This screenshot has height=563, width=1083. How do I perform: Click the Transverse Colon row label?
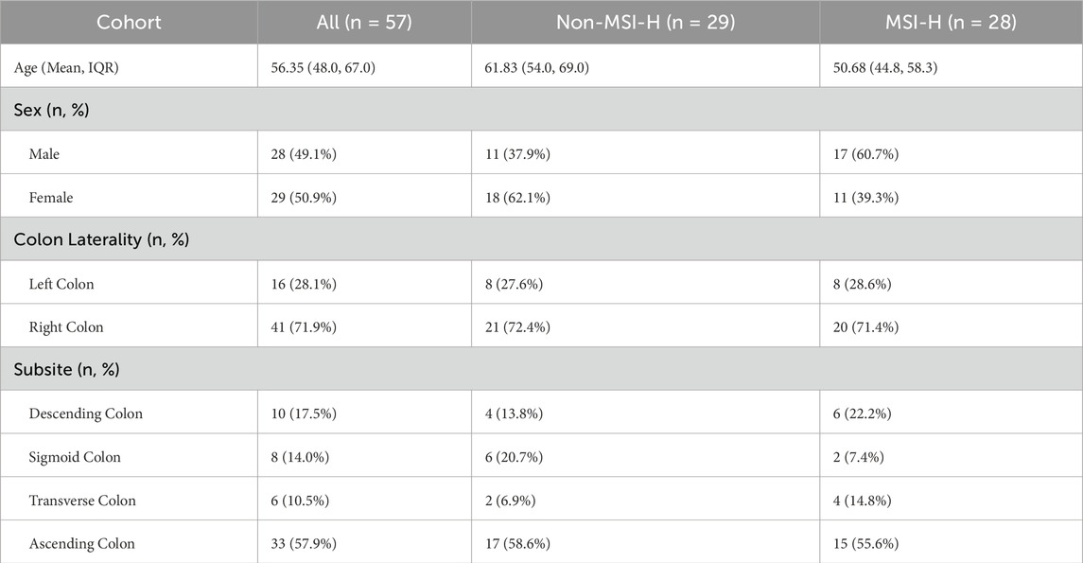pos(82,501)
